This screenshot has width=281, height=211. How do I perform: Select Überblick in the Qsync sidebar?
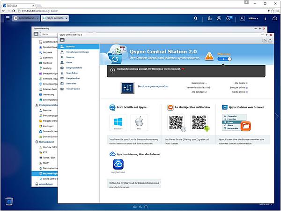[x=79, y=46]
